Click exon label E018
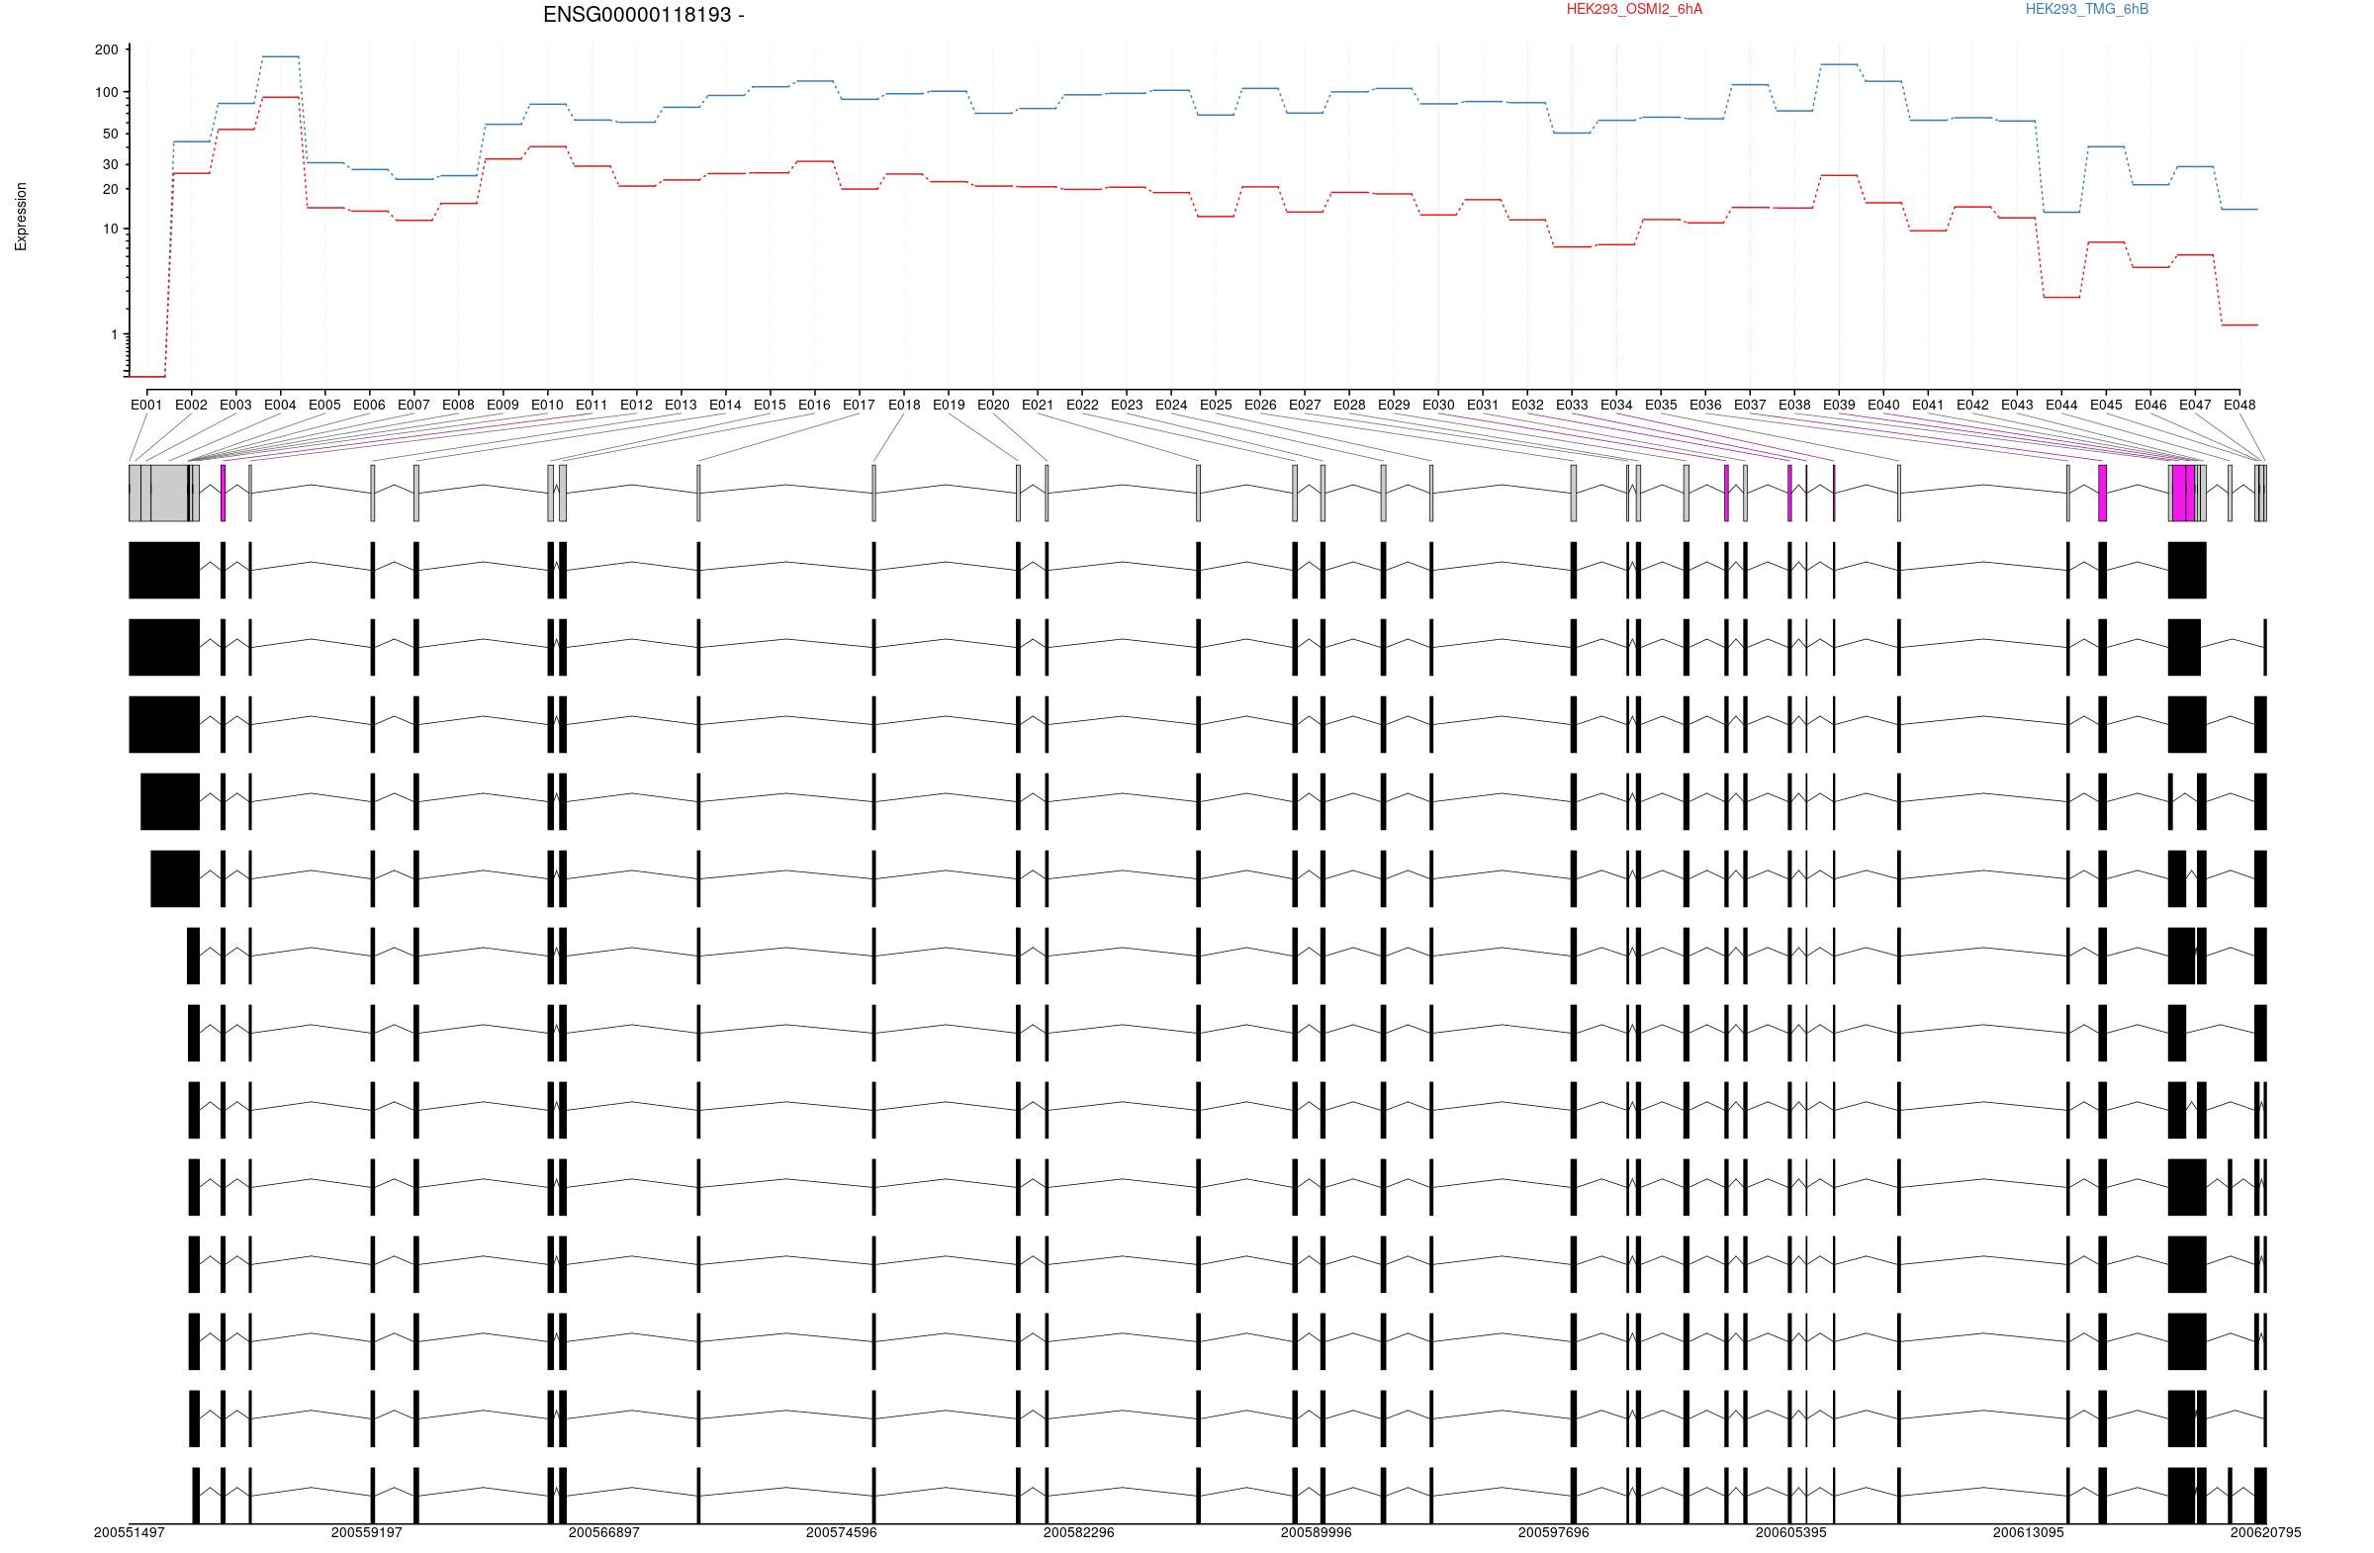Screen dimensions: 2374x1553 904,405
